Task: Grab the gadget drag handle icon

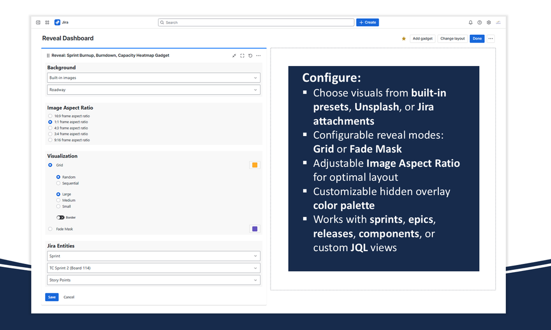Action: pos(48,56)
